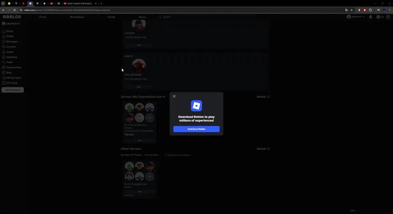Click the translate icon in the address bar
Screen dimensions: 393x214
pos(346,10)
